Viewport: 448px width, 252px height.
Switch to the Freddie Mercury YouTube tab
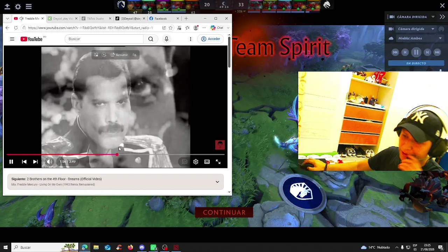[29, 19]
